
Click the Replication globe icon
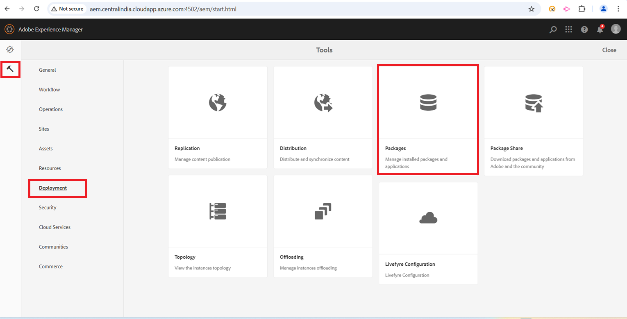click(x=218, y=103)
